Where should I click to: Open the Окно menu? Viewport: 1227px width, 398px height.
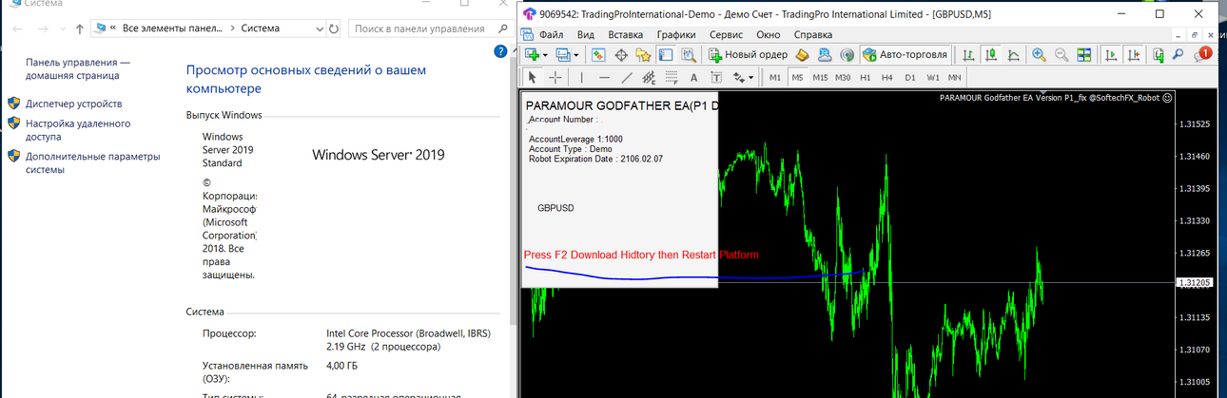pos(768,34)
